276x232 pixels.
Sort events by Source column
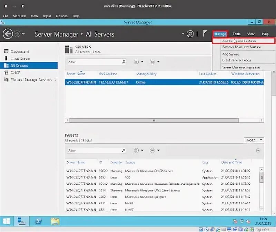(130, 162)
